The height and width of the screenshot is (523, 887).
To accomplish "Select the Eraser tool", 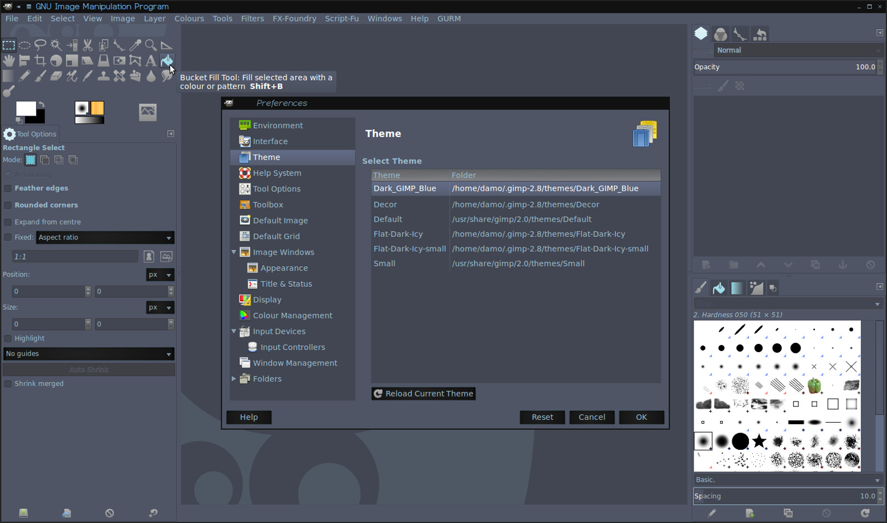I will (55, 76).
